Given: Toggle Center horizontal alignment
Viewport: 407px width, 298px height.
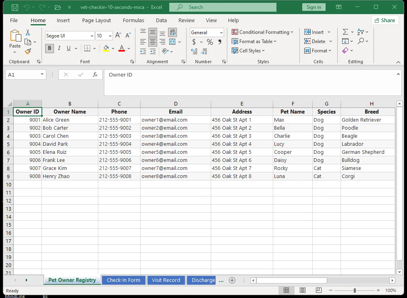Looking at the screenshot, I should click(x=153, y=42).
